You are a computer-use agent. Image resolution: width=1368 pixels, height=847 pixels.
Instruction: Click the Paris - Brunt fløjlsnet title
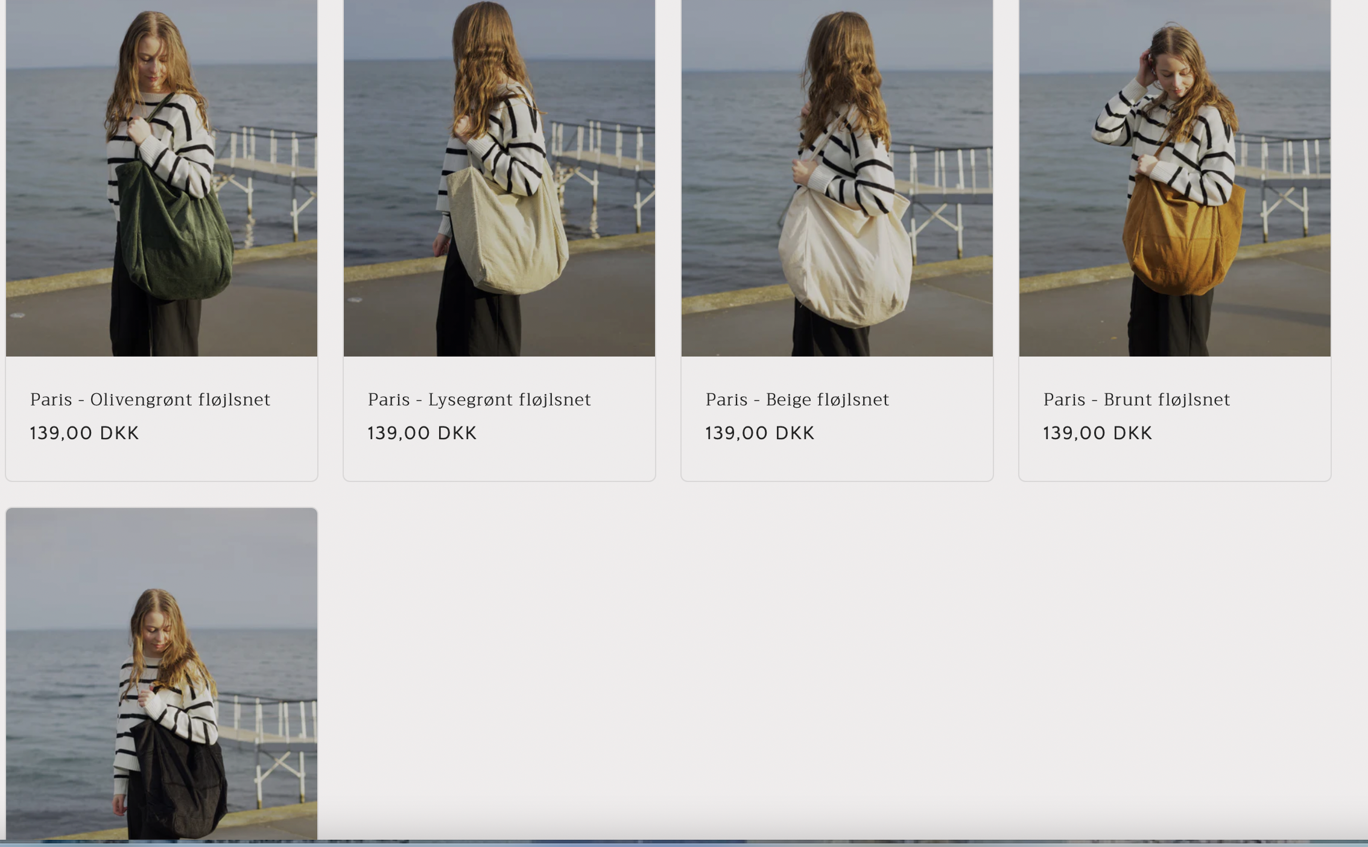coord(1136,399)
